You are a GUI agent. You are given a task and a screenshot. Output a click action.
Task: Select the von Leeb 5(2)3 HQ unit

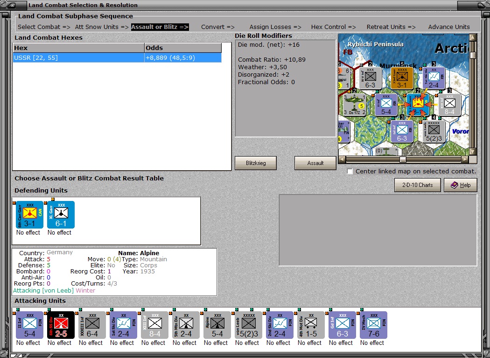point(248,325)
